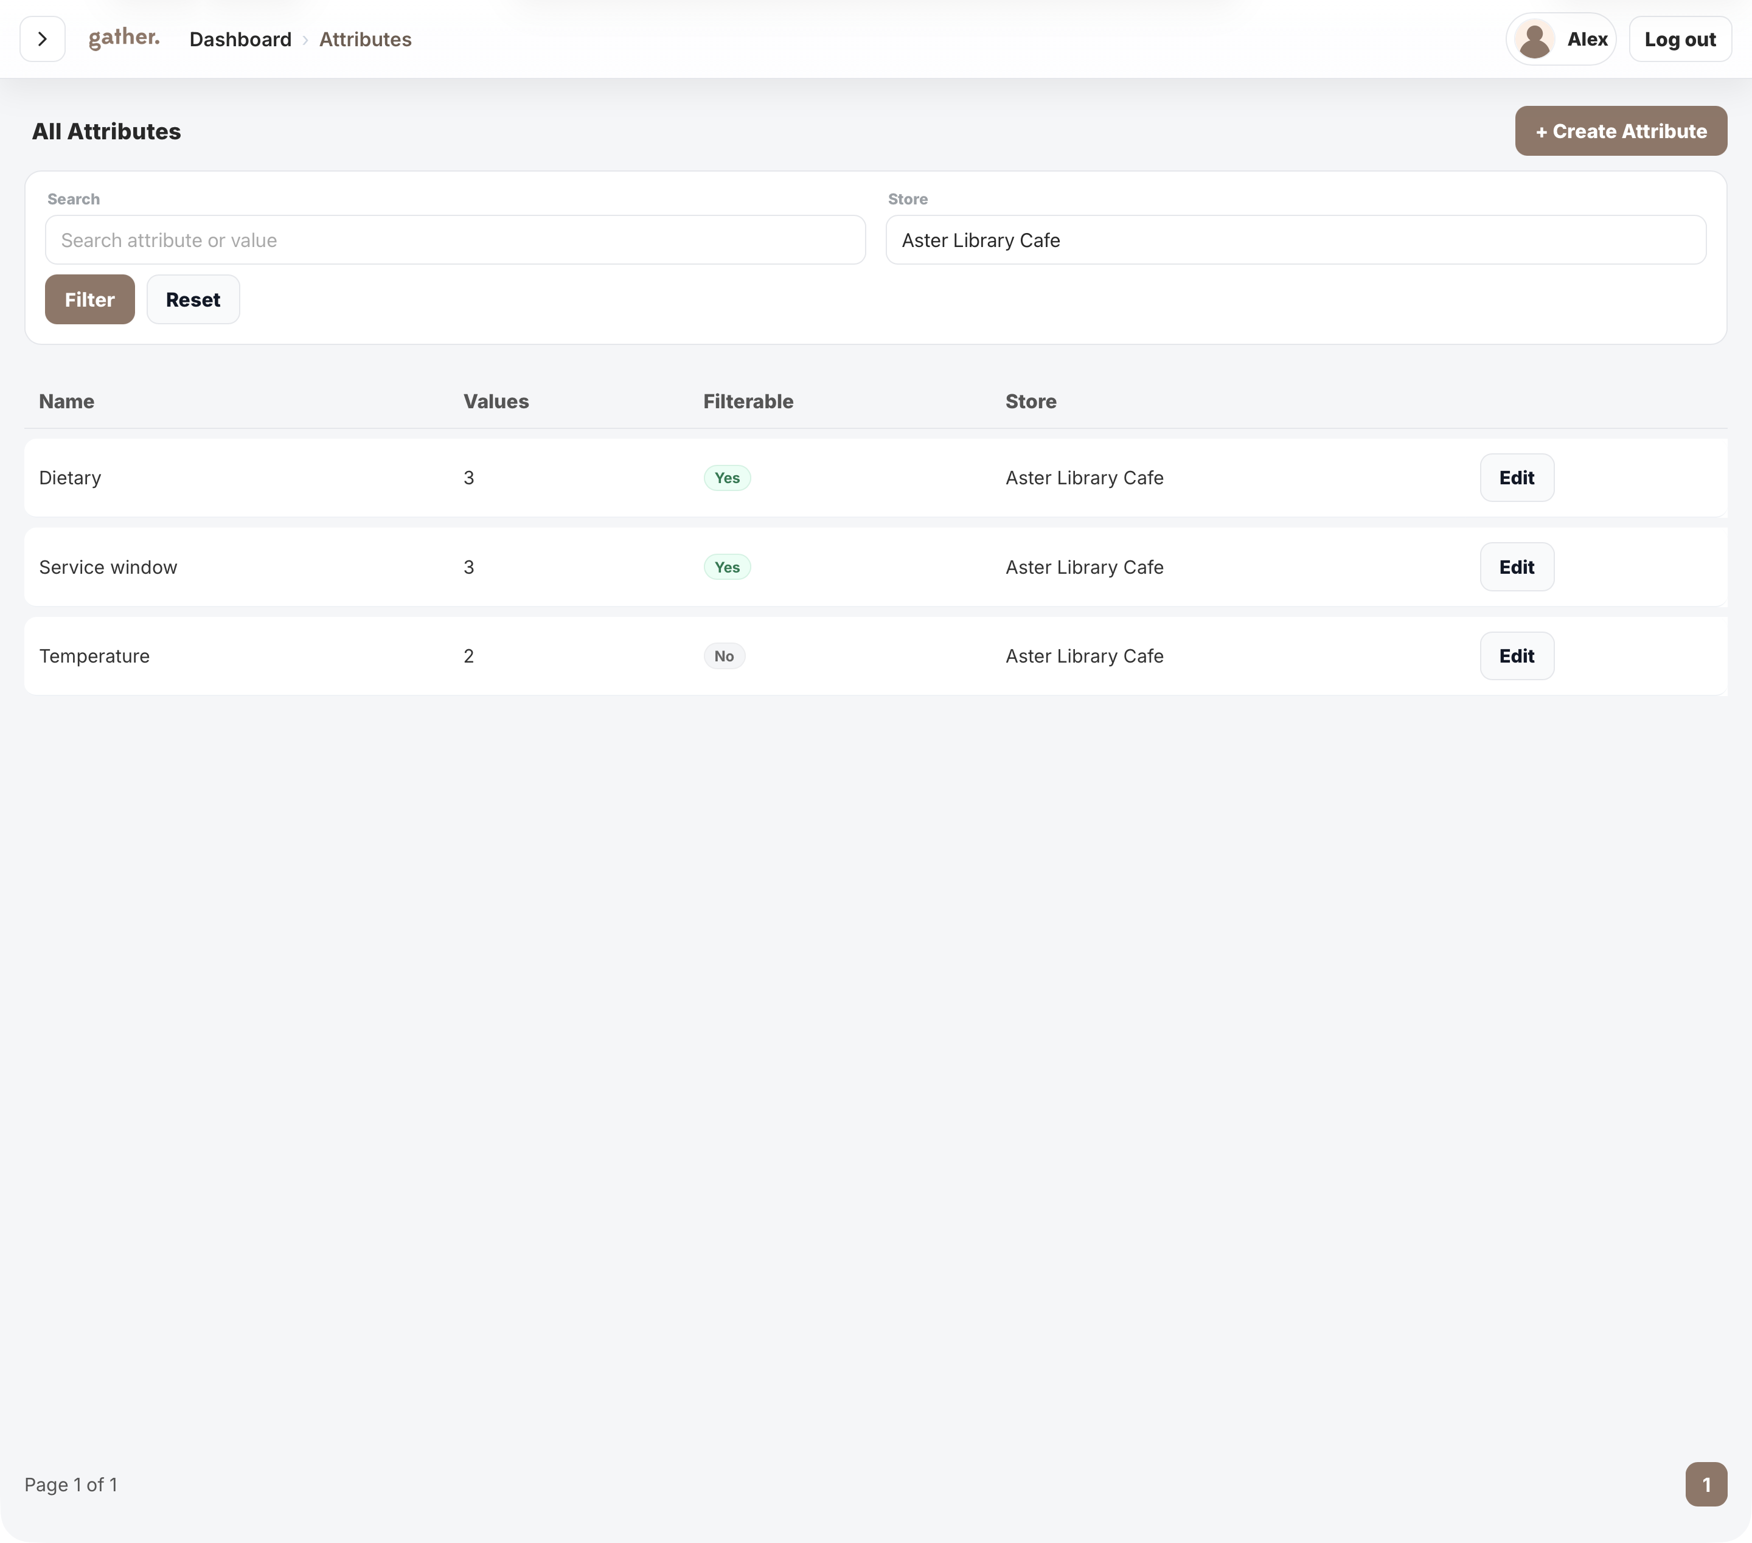
Task: Edit the Dietary attribute
Action: (x=1517, y=478)
